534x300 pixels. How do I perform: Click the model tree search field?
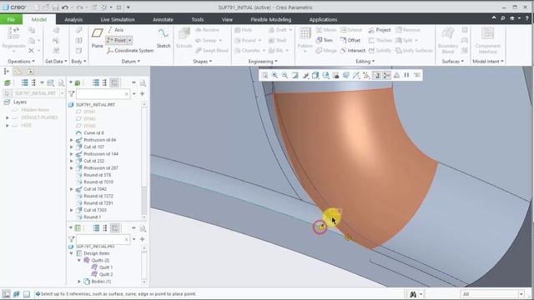[x=103, y=93]
